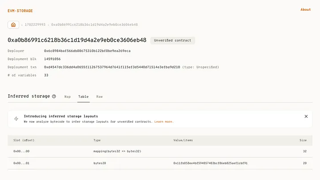Click the deployer address 0x6c8984ba…

(87, 51)
